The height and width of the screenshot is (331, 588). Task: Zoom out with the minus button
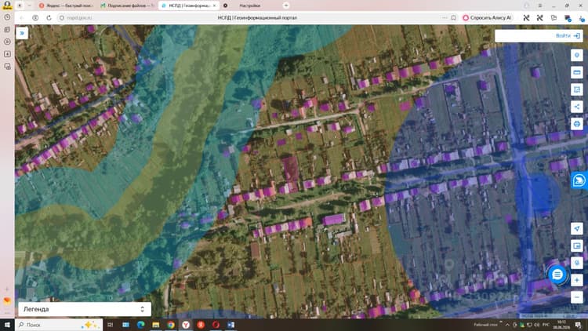[x=577, y=297]
